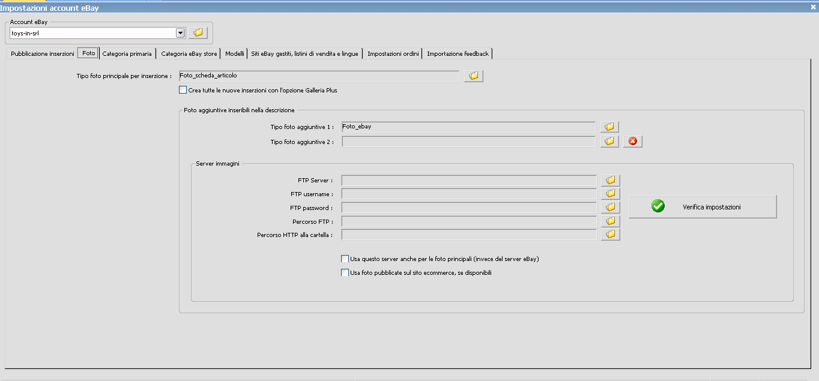Click the Foto_ebay field
The width and height of the screenshot is (819, 381).
468,127
